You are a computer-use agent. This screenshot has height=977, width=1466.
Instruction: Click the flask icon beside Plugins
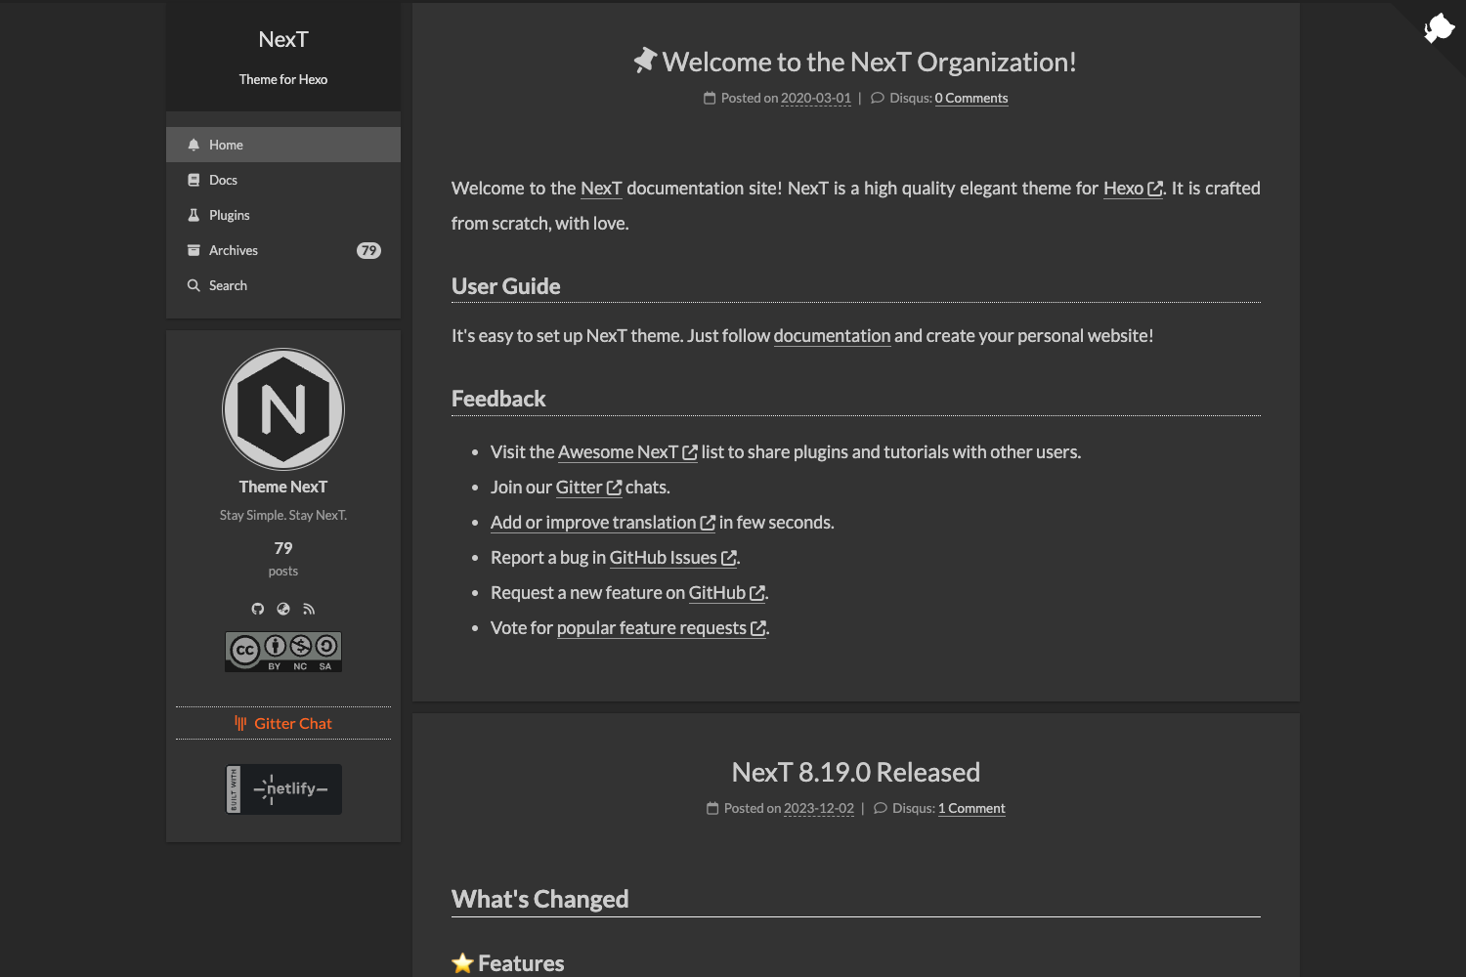tap(194, 214)
